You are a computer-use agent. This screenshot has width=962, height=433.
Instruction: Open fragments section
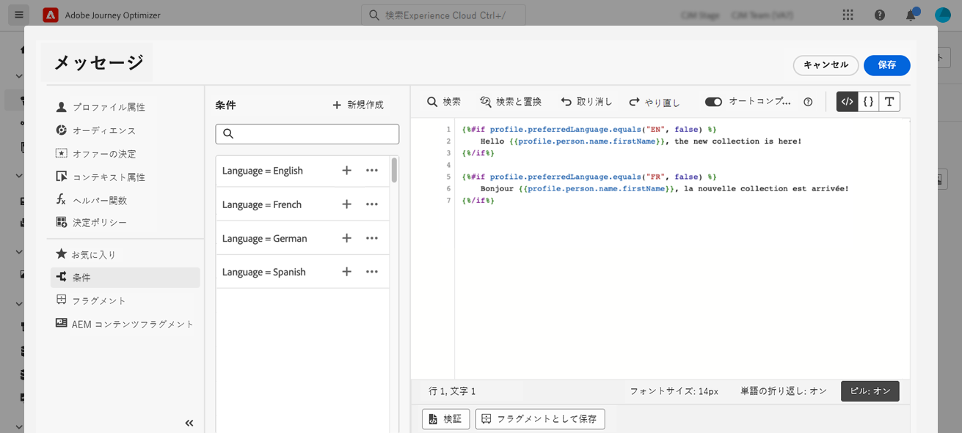point(91,300)
